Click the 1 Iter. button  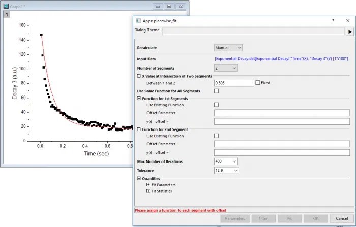[x=263, y=218]
